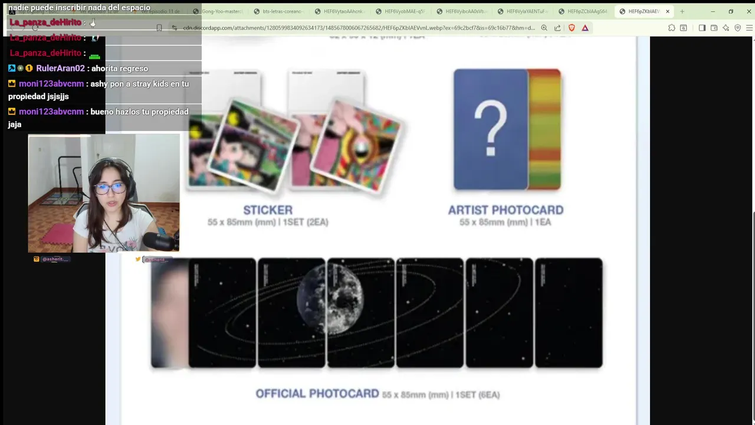This screenshot has width=755, height=425.
Task: Click the webcam overlay of the streamer
Action: [x=104, y=193]
